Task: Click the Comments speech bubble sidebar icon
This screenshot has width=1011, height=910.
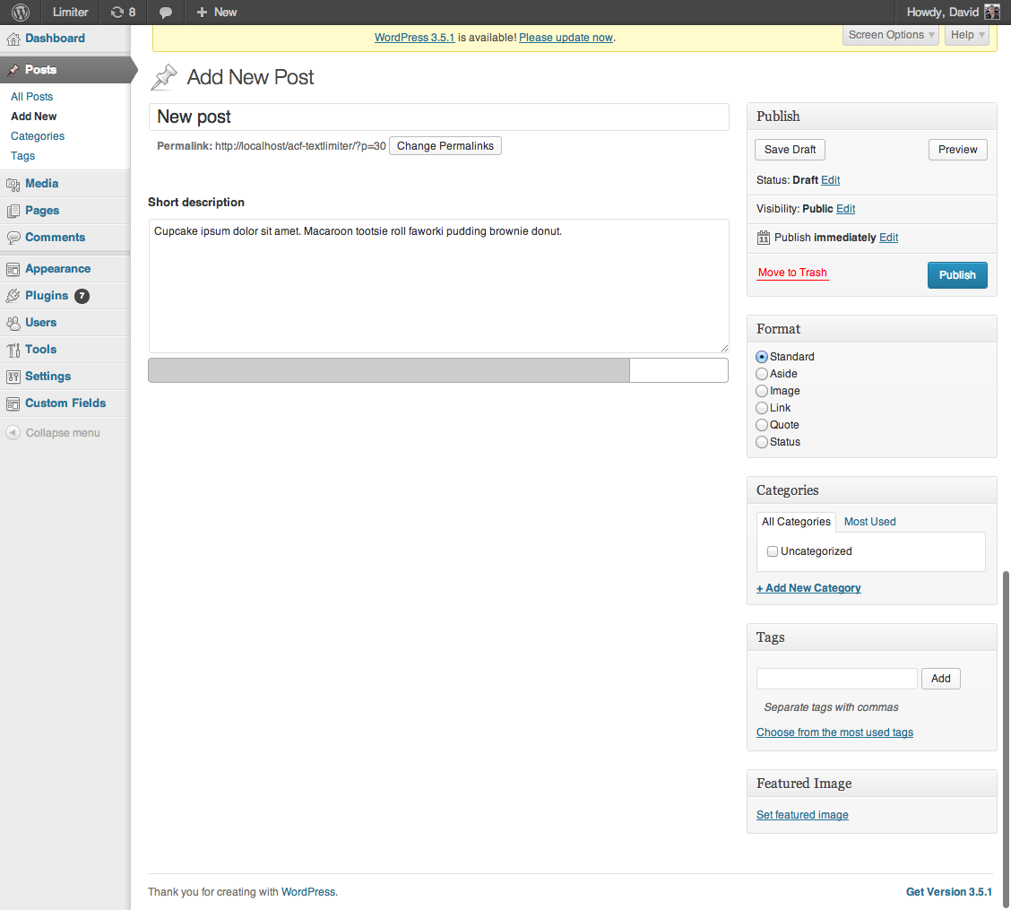Action: tap(13, 238)
